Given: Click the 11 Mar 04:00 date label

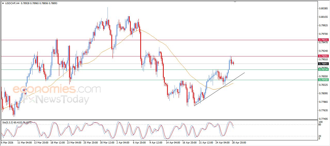Looking at the screenshot, I should 24,142.
